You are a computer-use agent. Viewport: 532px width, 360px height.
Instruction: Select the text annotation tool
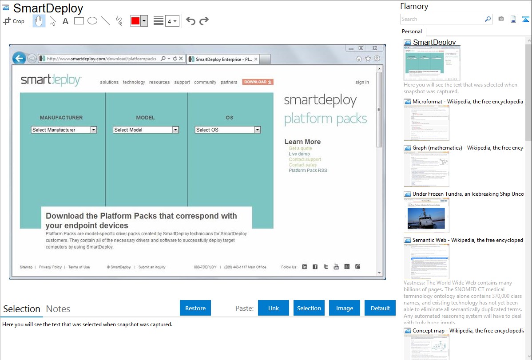[x=65, y=21]
